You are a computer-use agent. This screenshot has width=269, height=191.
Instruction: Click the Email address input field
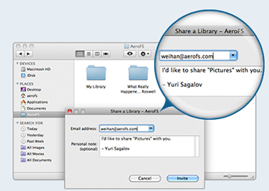[x=124, y=128]
